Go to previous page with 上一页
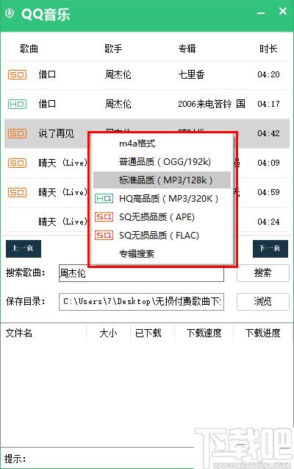Screen dimensions: 294x469 click(x=24, y=249)
